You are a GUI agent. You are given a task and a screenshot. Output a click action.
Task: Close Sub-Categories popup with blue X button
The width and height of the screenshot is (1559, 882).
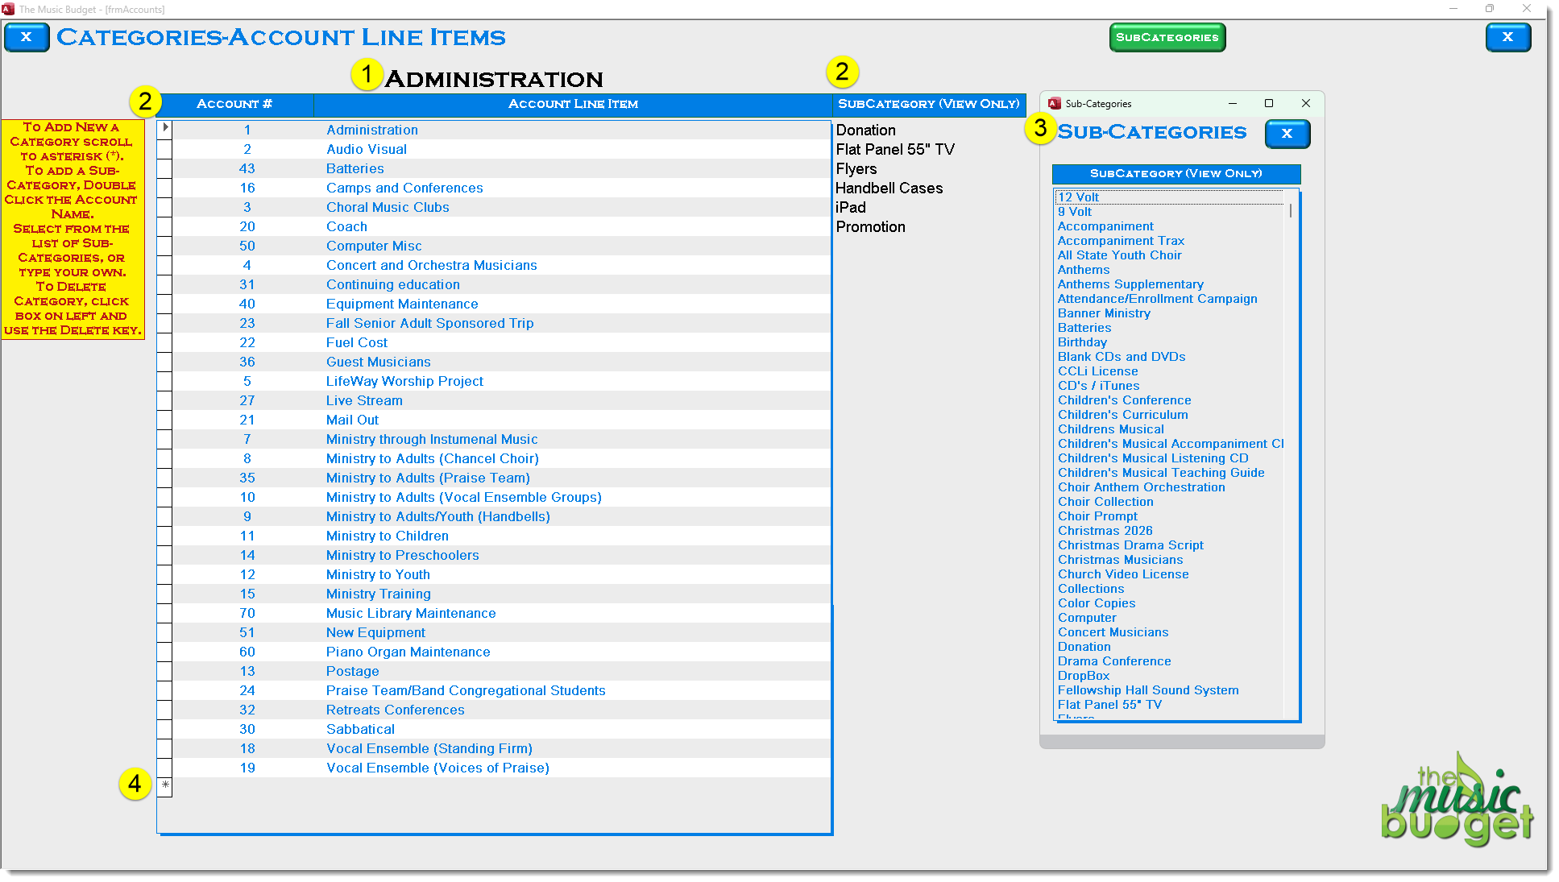[1287, 134]
